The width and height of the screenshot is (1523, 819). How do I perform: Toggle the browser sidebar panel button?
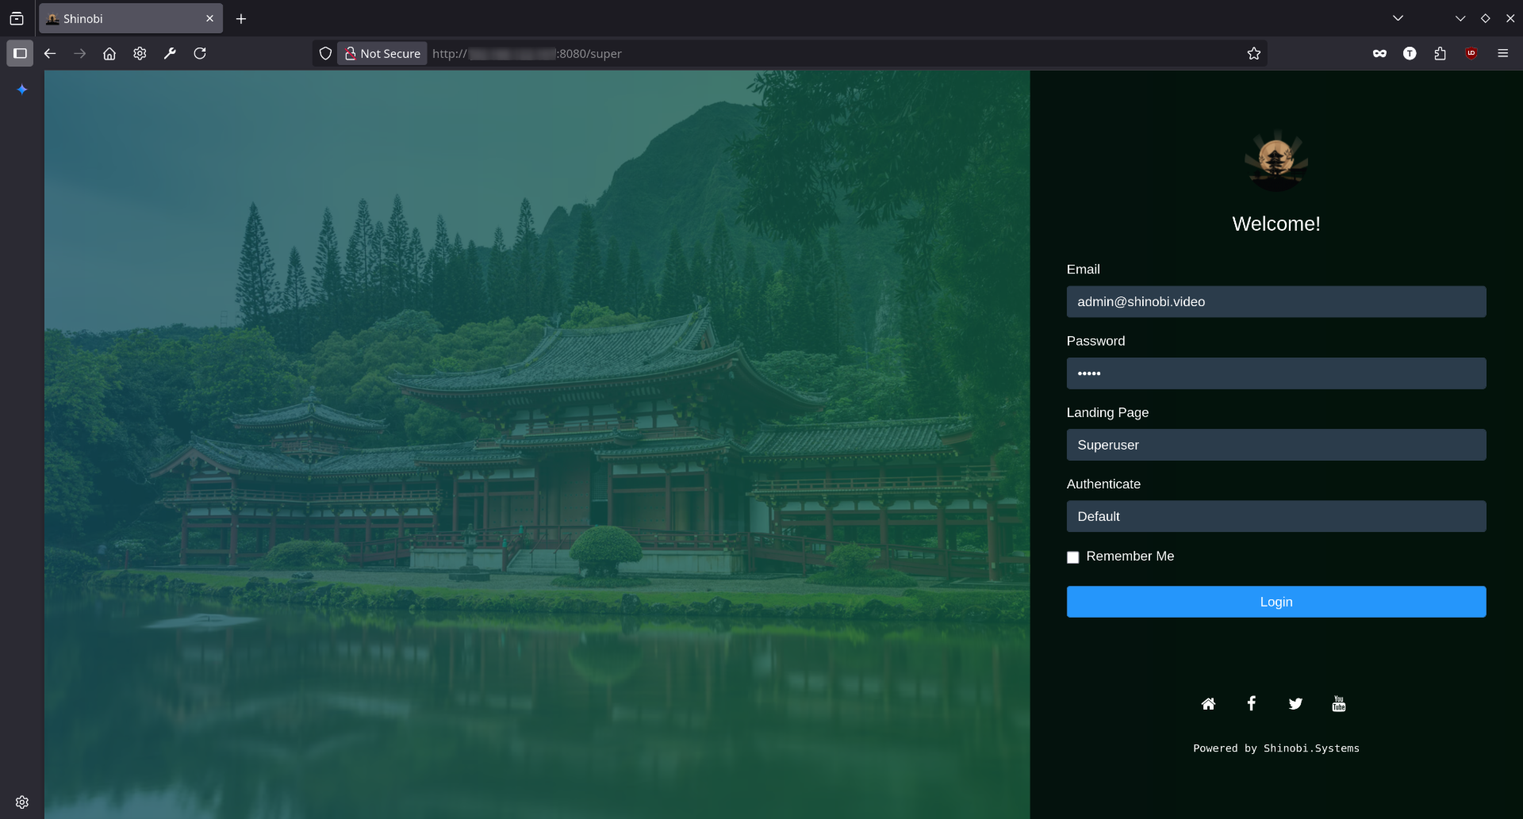(x=19, y=53)
